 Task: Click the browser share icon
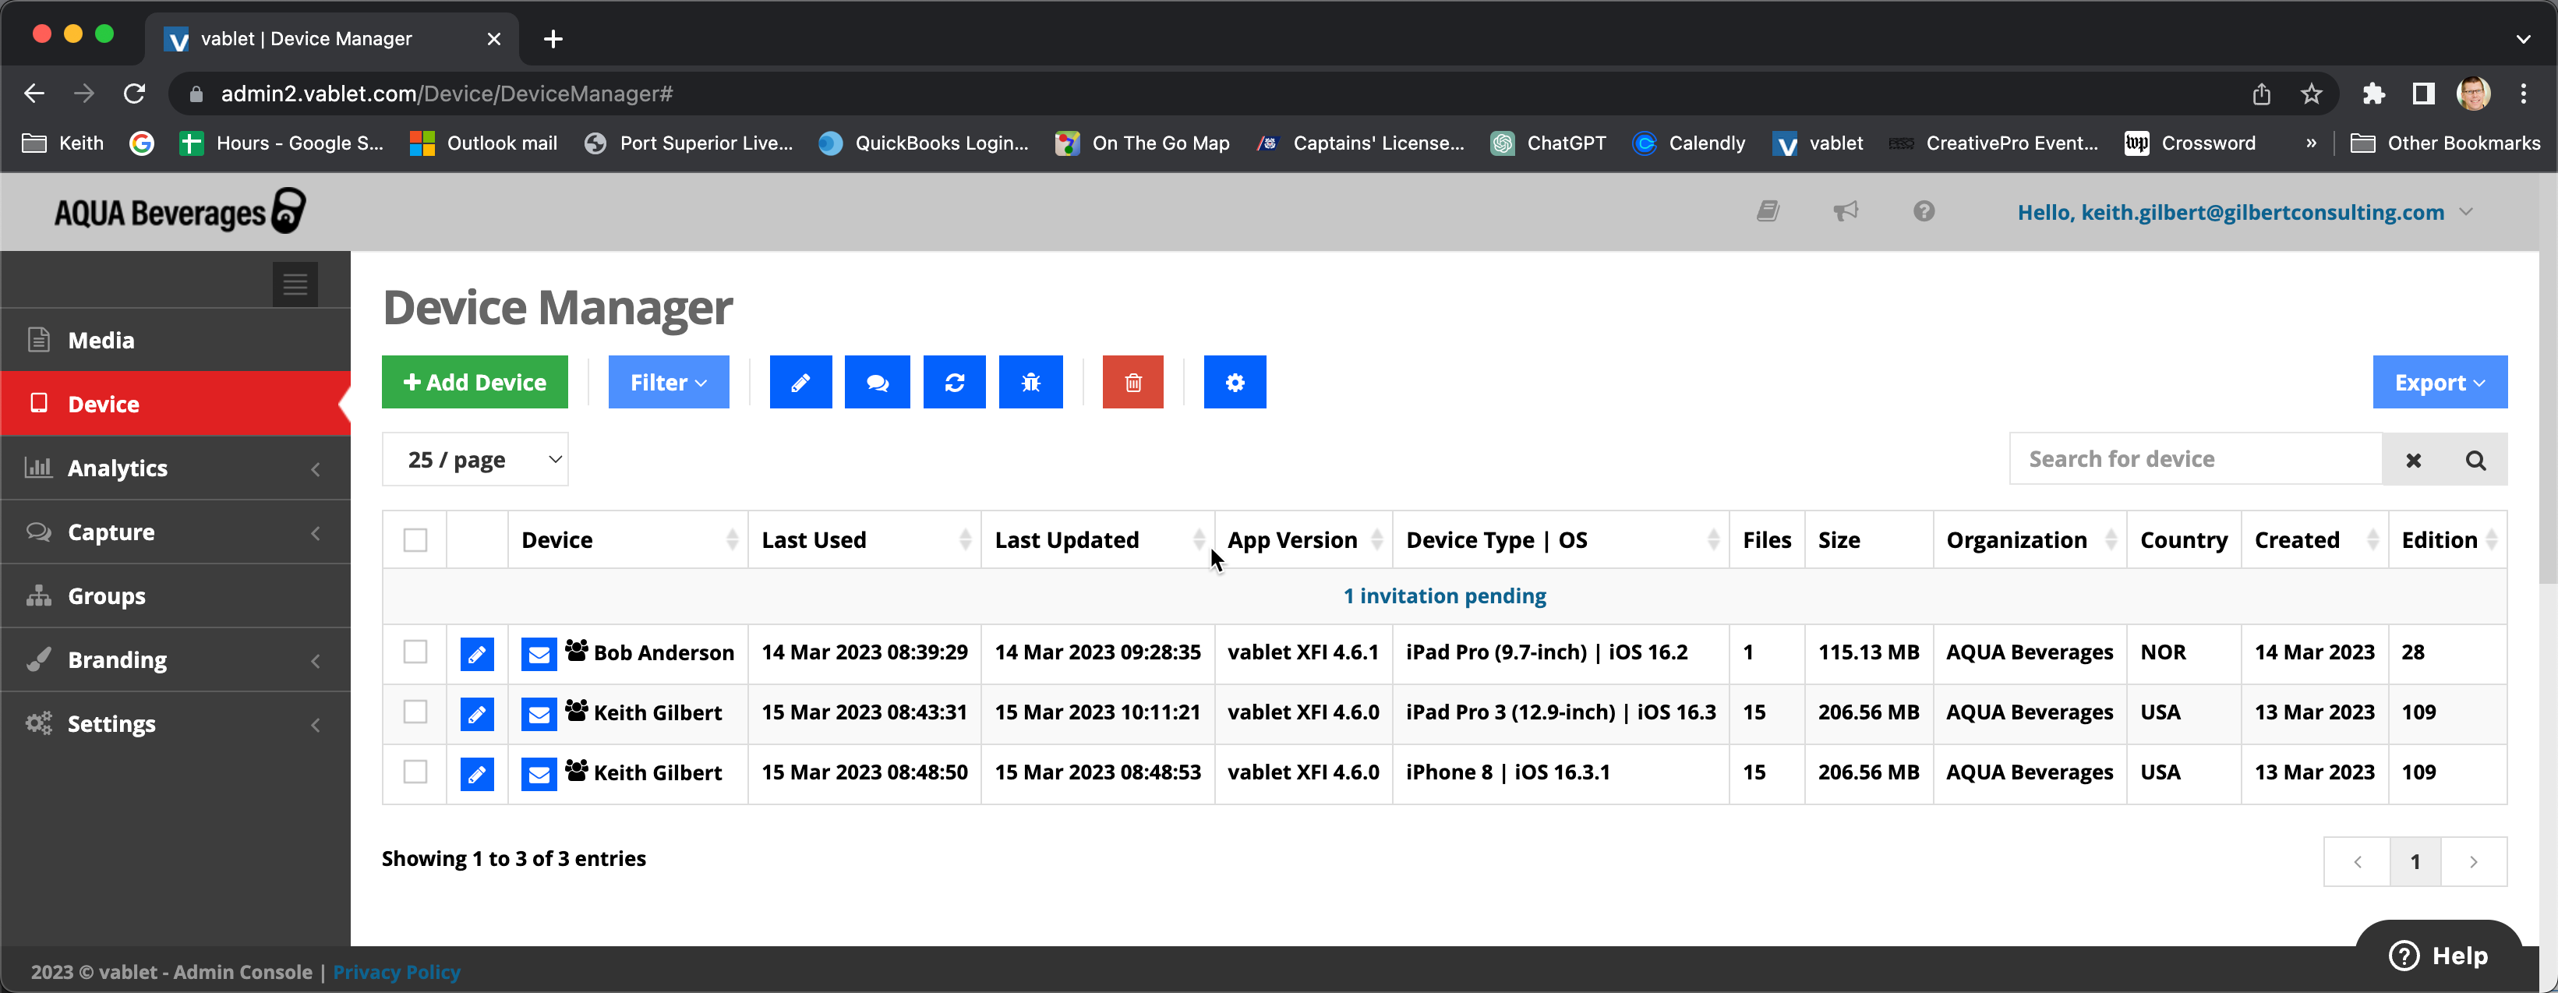tap(2261, 94)
